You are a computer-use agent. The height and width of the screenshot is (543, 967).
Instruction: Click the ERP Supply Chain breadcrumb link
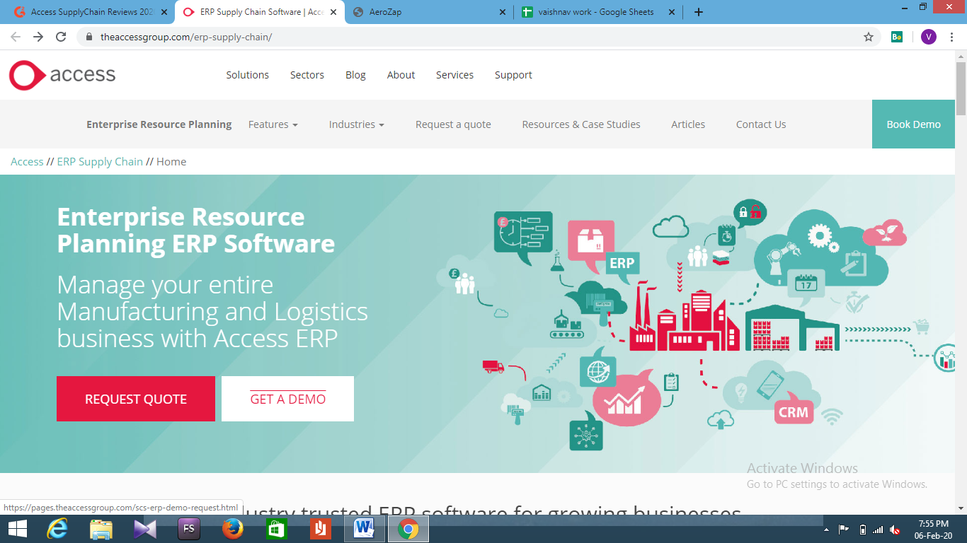[100, 162]
